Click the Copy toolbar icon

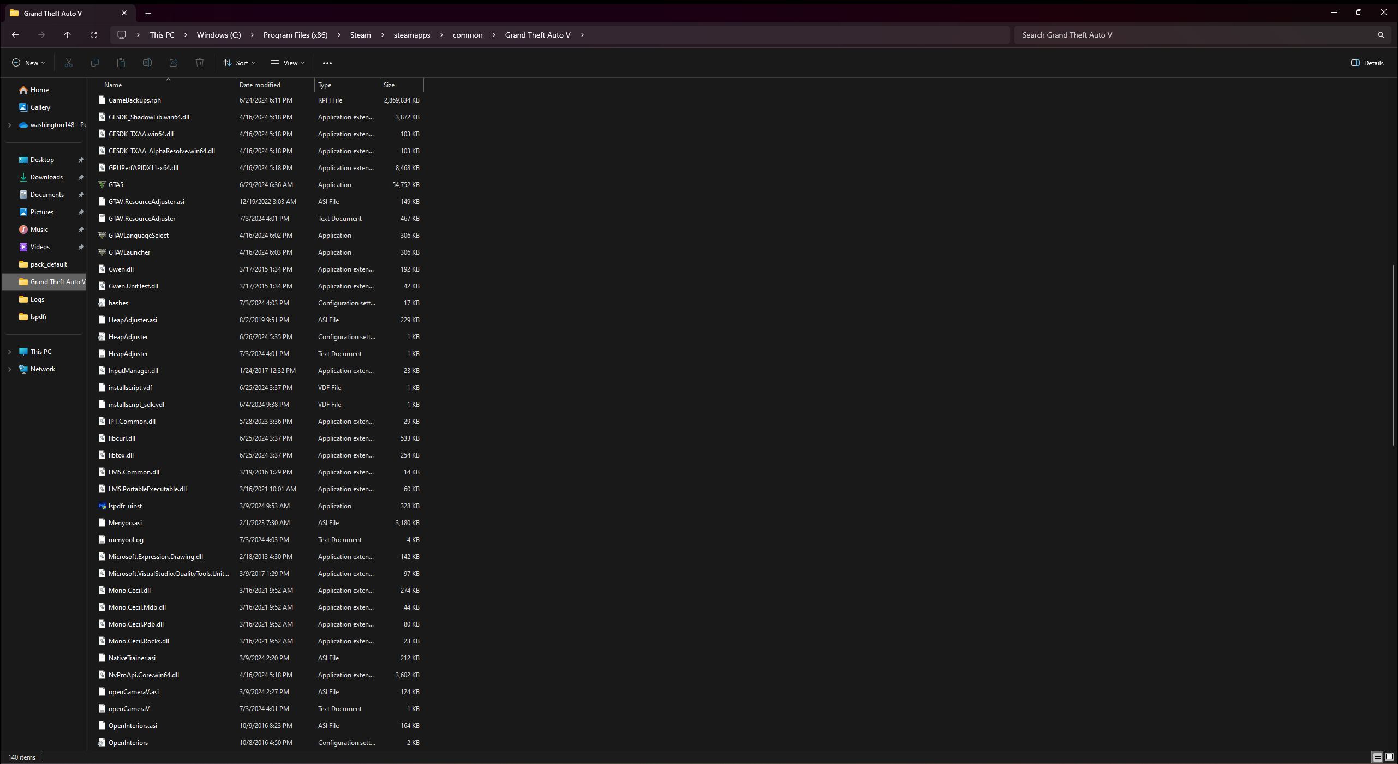click(x=95, y=63)
